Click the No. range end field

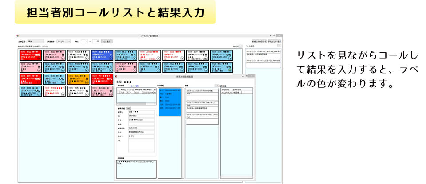(96, 41)
